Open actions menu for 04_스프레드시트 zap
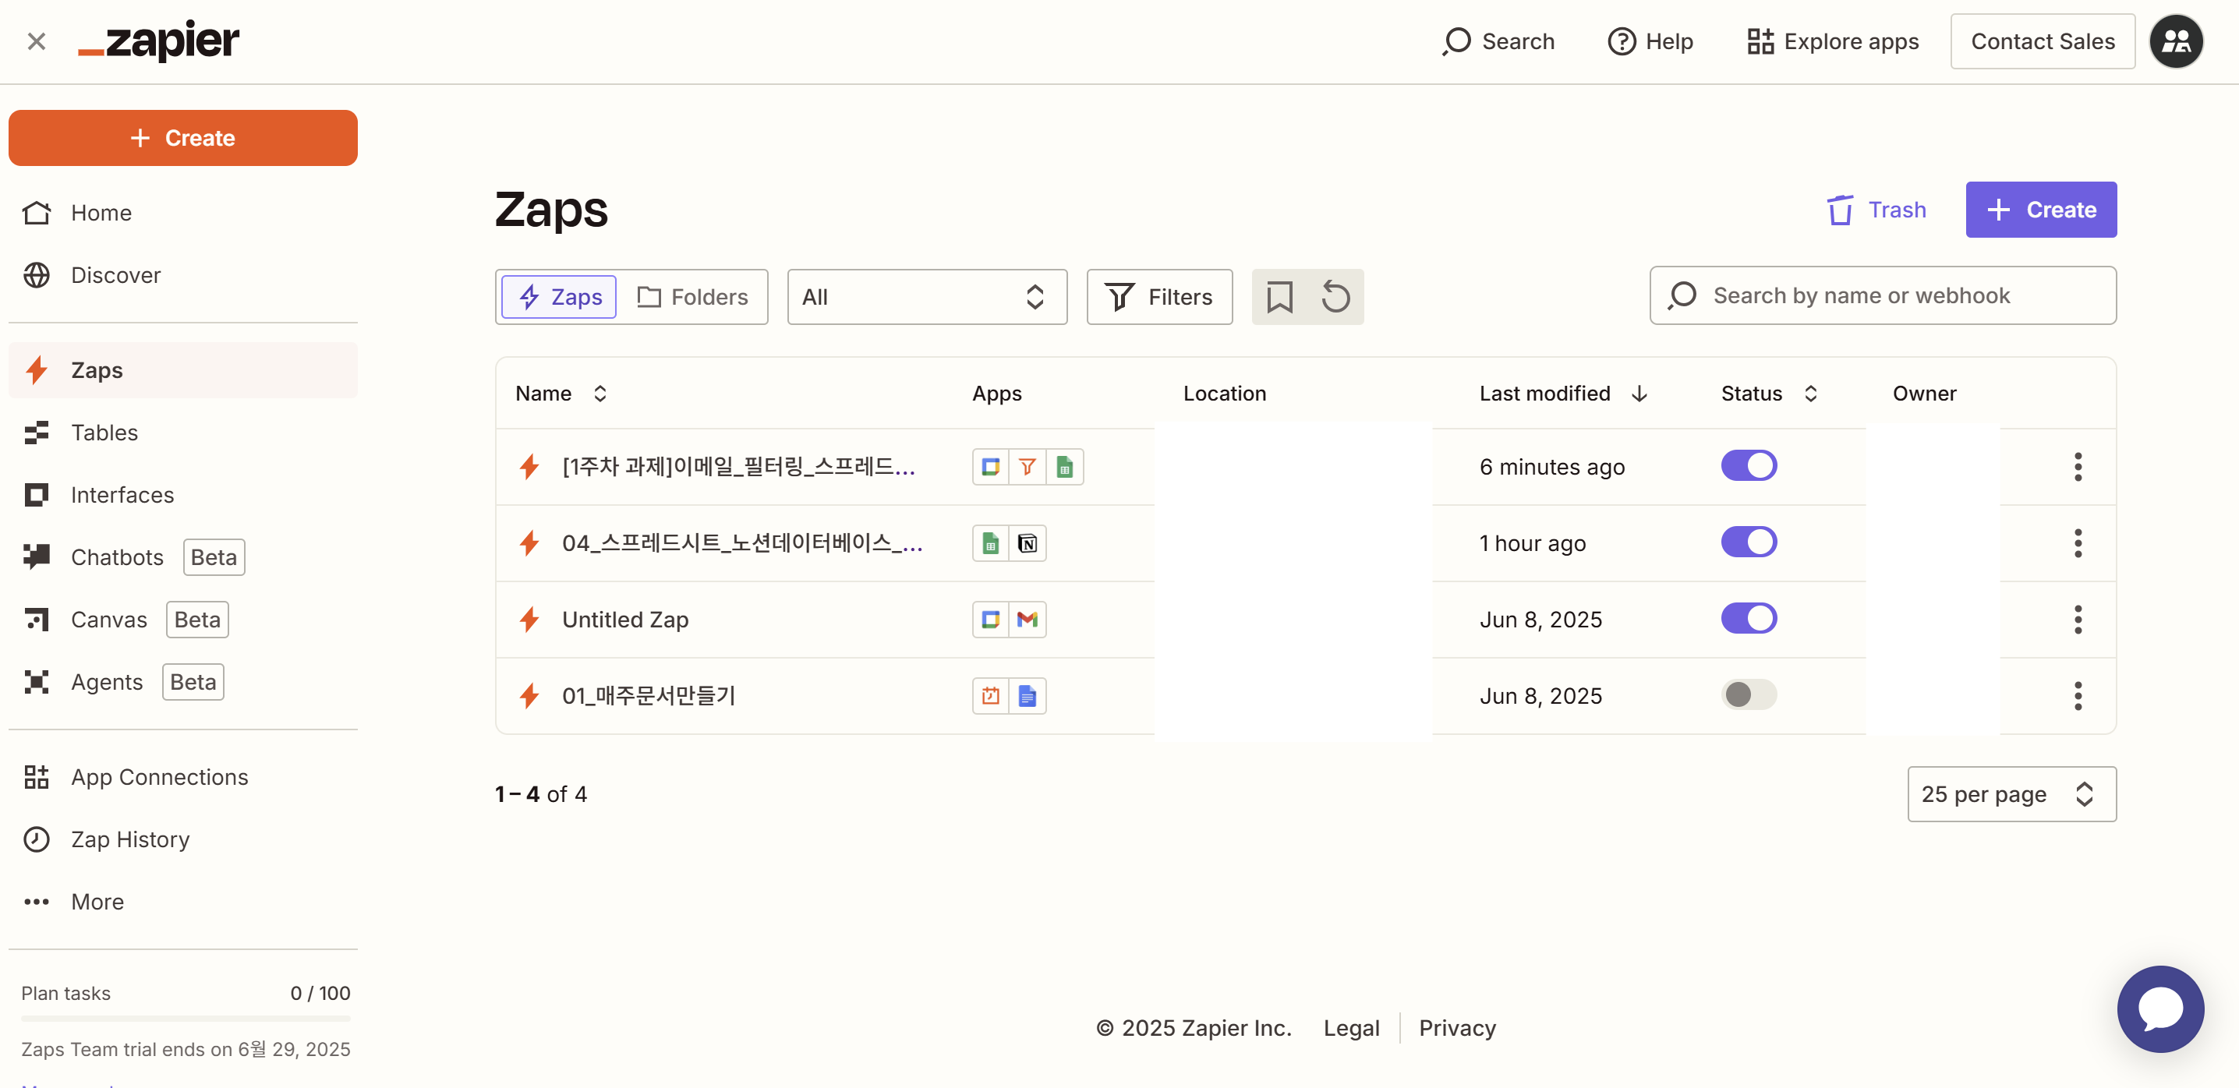 [x=2078, y=543]
